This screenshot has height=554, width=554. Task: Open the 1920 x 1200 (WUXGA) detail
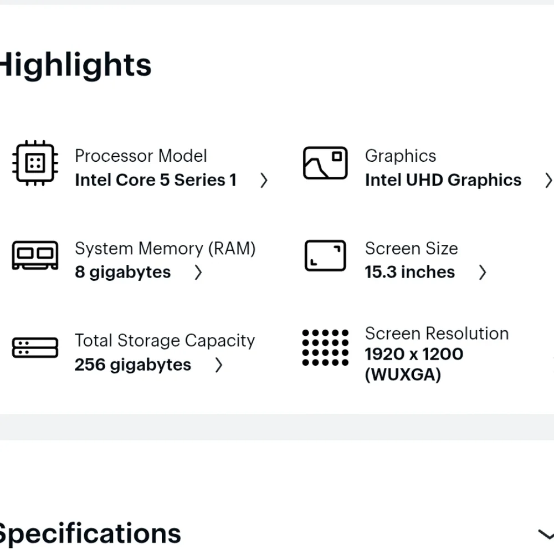[x=414, y=365]
